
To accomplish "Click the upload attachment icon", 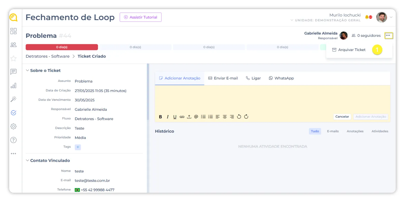I will click(189, 117).
